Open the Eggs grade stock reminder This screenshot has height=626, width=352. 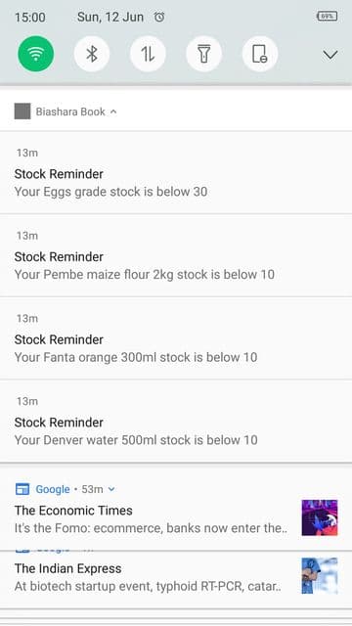(x=176, y=172)
